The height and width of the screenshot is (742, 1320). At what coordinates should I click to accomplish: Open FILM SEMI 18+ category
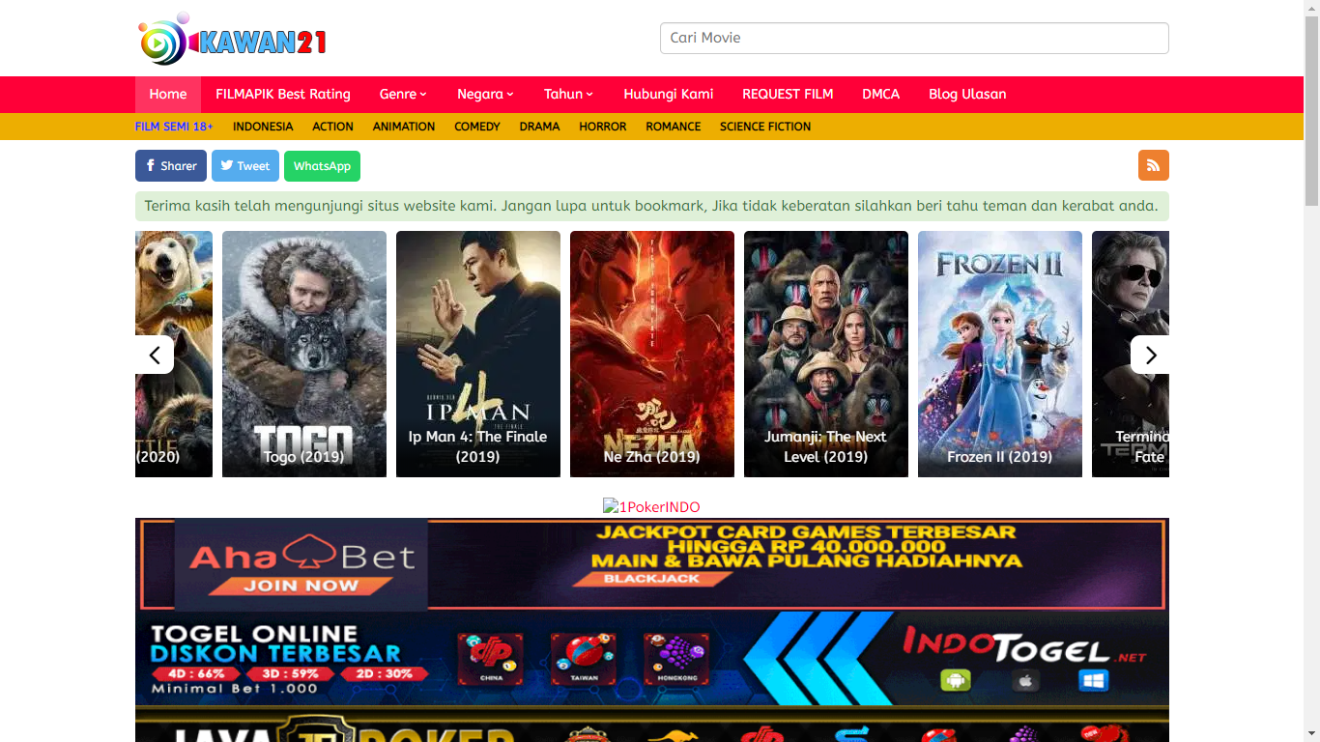point(174,127)
